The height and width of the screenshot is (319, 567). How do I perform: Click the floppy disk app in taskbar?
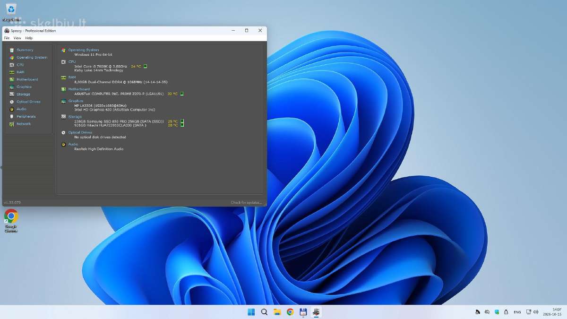tap(303, 312)
